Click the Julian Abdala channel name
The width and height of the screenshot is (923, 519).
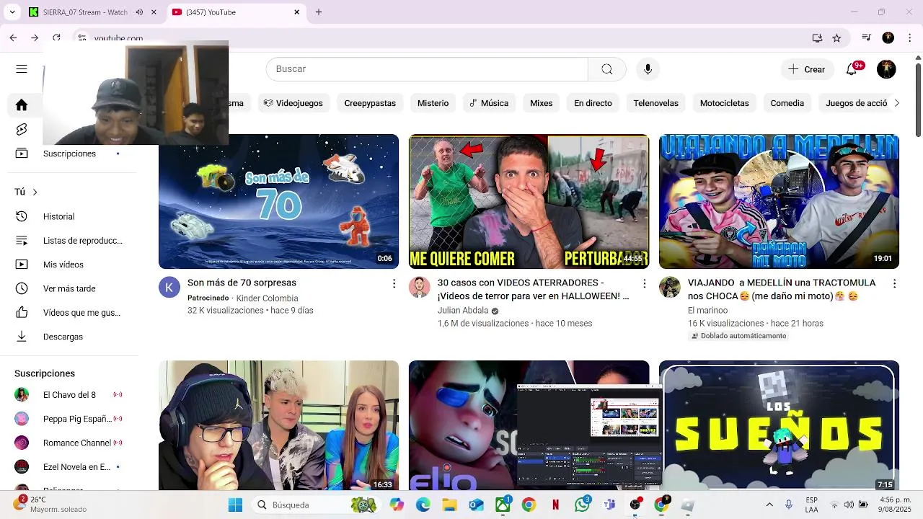pyautogui.click(x=463, y=311)
